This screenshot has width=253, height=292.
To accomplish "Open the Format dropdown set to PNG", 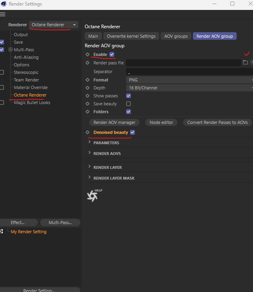I will pyautogui.click(x=189, y=80).
